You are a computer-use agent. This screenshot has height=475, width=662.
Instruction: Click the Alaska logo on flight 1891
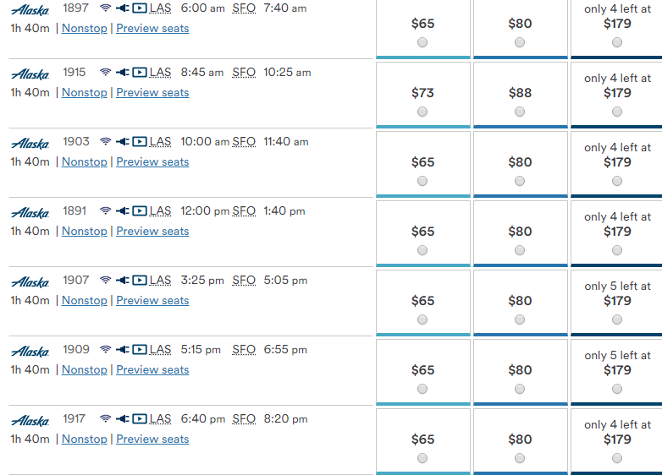30,212
